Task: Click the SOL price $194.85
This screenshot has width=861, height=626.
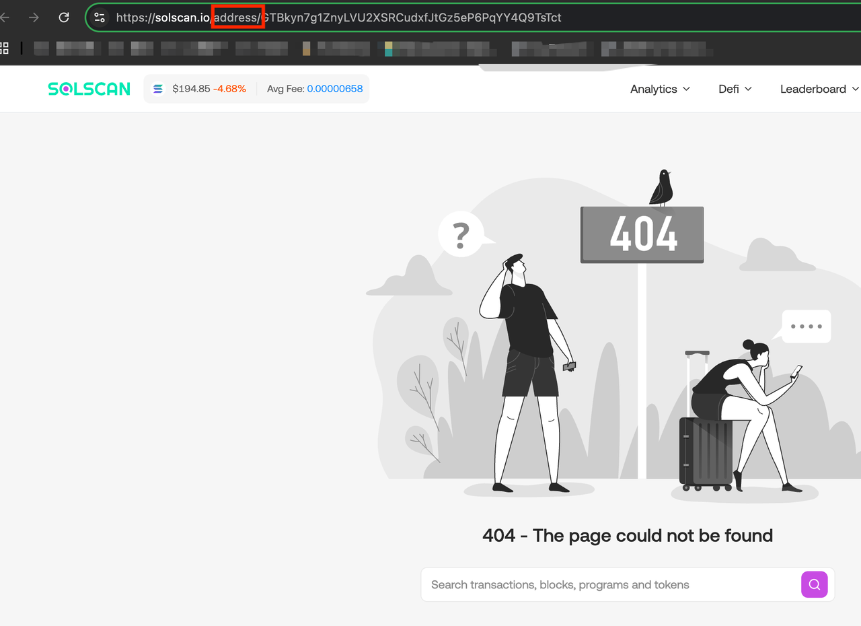Action: (191, 89)
